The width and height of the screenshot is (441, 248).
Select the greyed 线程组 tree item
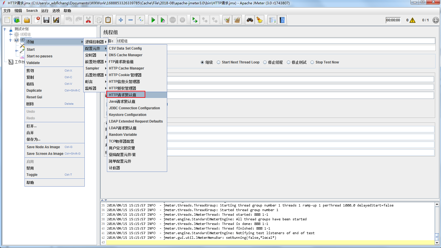click(25, 34)
